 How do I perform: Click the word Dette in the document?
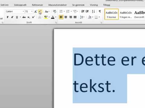pyautogui.click(x=95, y=59)
